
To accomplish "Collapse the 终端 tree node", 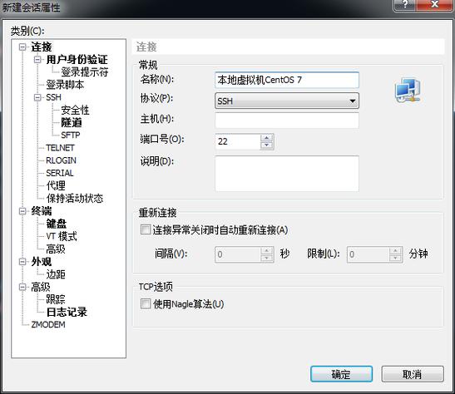I will pyautogui.click(x=22, y=211).
